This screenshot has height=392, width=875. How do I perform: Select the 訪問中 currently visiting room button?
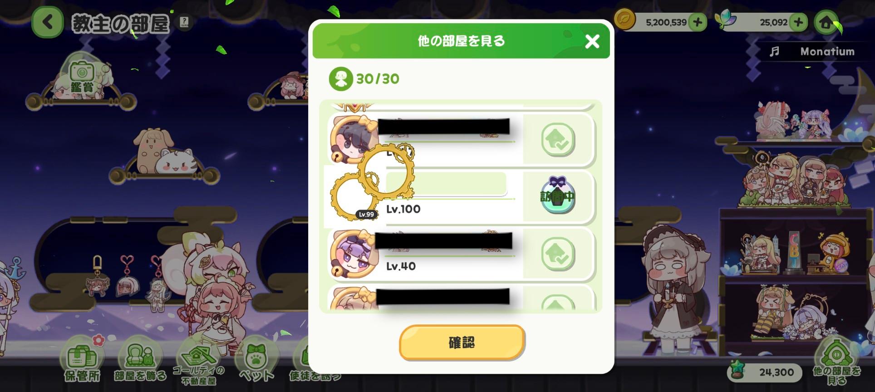click(x=558, y=196)
